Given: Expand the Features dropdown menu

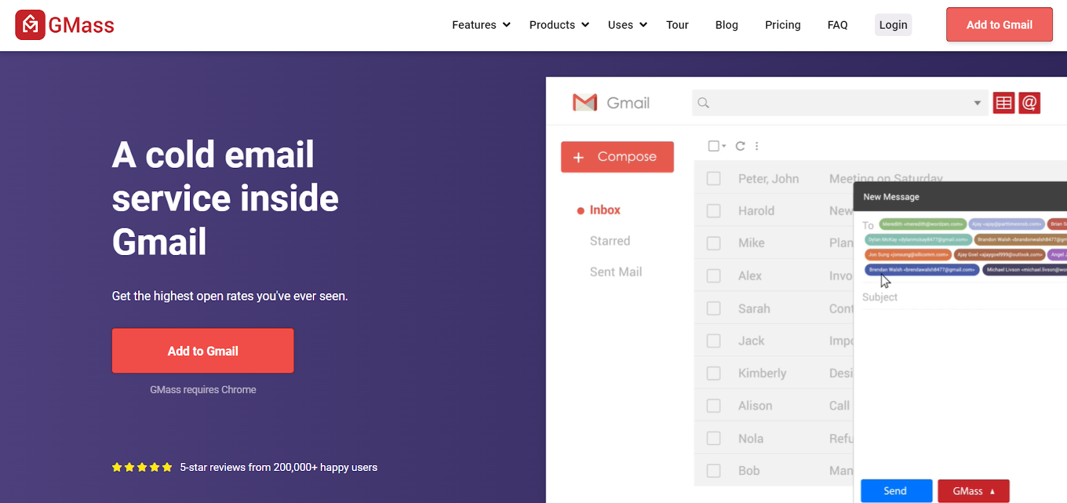Looking at the screenshot, I should [x=481, y=25].
